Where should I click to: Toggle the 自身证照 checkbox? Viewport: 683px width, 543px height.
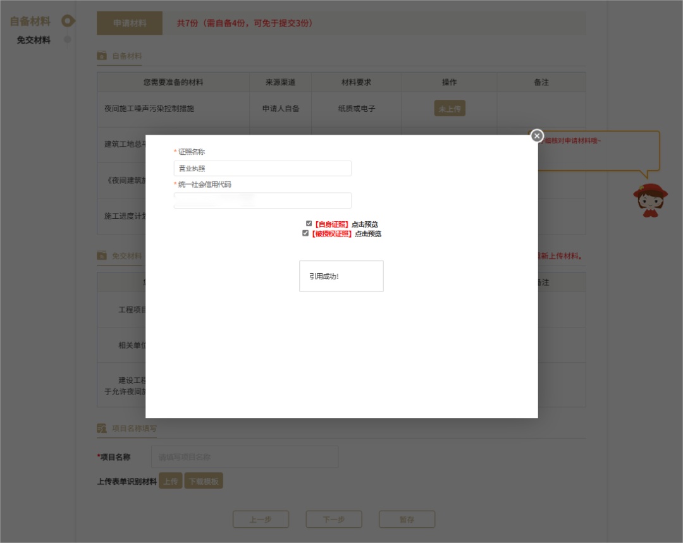pyautogui.click(x=309, y=223)
